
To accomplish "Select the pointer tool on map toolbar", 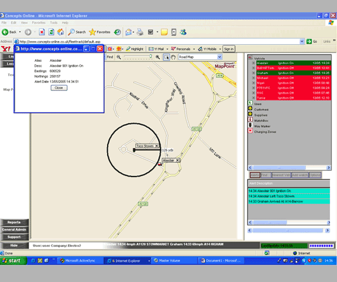I will pos(167,57).
